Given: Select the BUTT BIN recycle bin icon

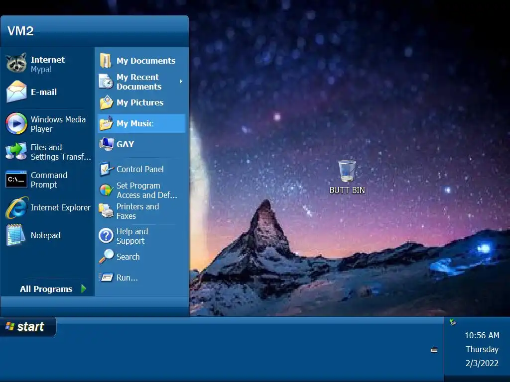Looking at the screenshot, I should click(x=347, y=171).
